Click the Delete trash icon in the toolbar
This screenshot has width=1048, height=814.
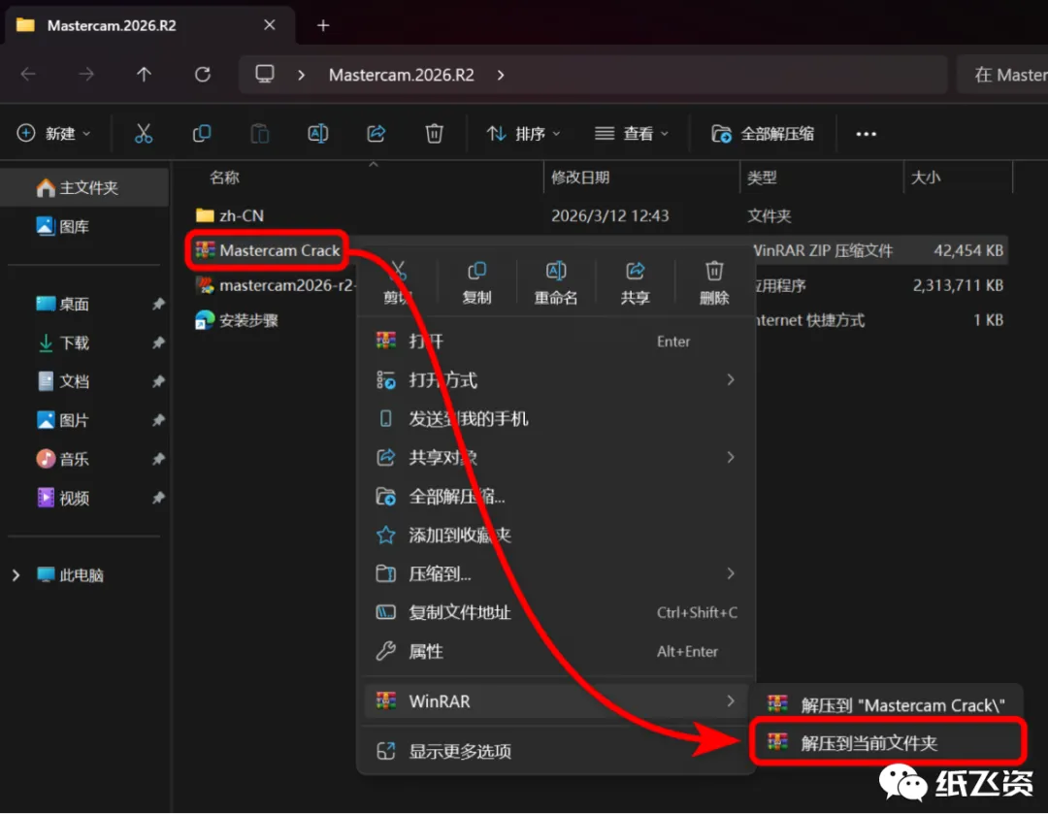pos(434,134)
